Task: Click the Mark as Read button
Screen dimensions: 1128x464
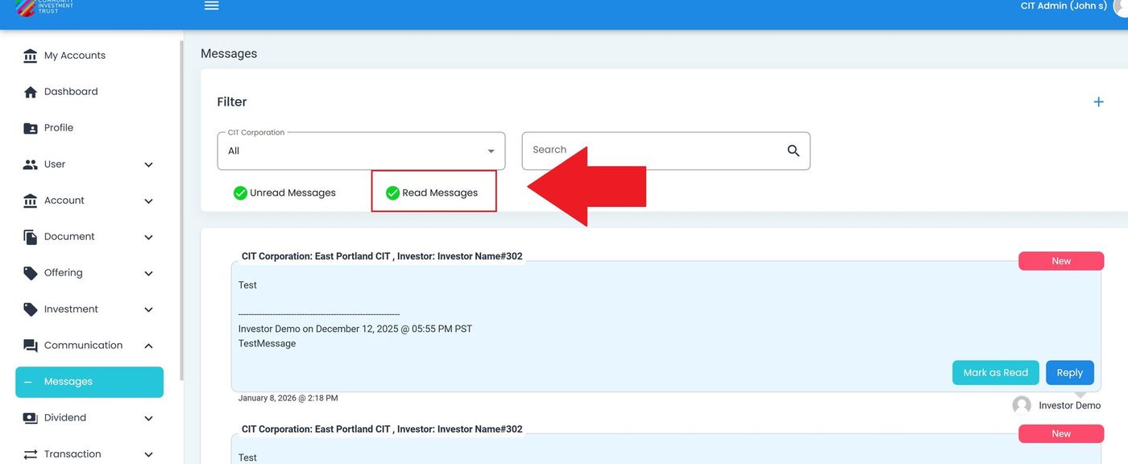Action: click(995, 372)
